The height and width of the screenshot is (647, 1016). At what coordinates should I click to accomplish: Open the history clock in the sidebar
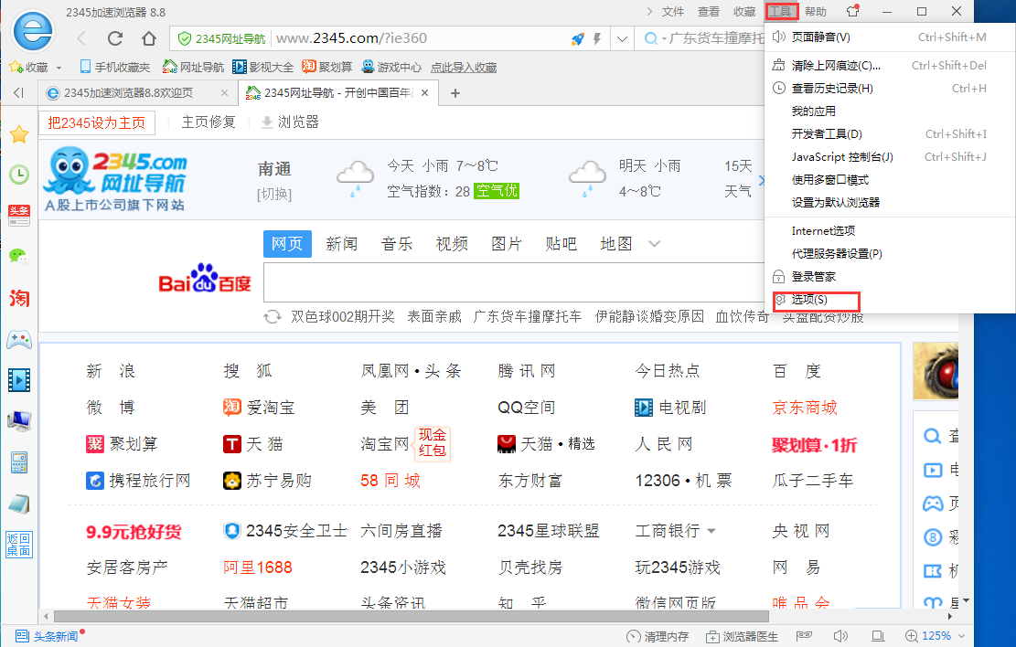click(x=19, y=175)
